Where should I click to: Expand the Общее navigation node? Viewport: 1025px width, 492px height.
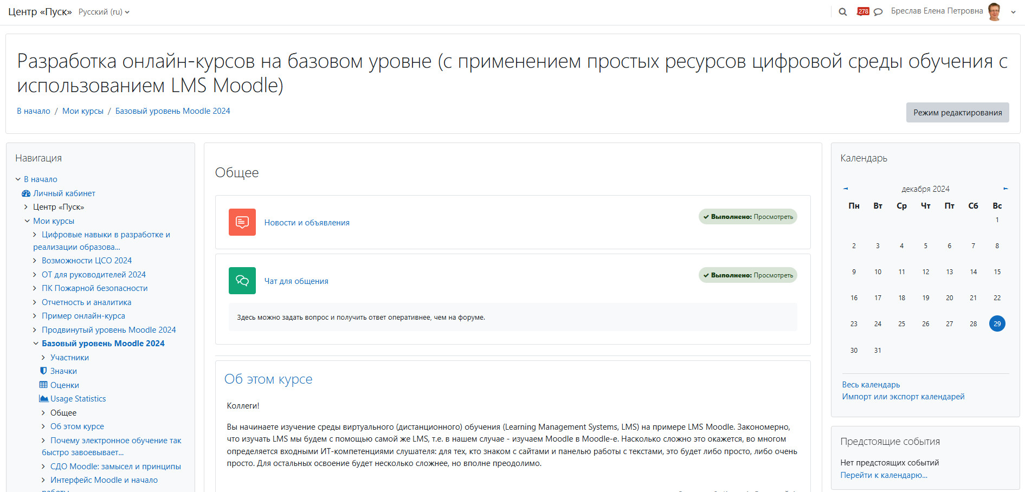point(43,413)
